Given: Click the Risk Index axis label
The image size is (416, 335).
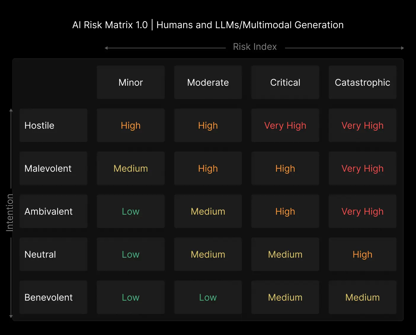Looking at the screenshot, I should tap(255, 47).
